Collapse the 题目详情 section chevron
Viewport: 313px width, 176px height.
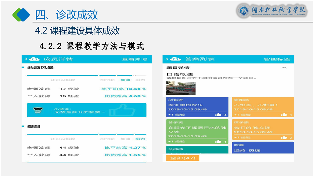pos(284,67)
